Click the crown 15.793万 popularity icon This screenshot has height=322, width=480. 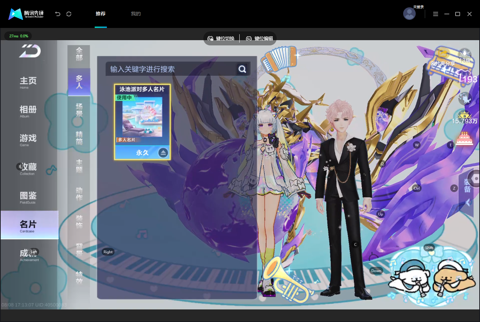[465, 118]
